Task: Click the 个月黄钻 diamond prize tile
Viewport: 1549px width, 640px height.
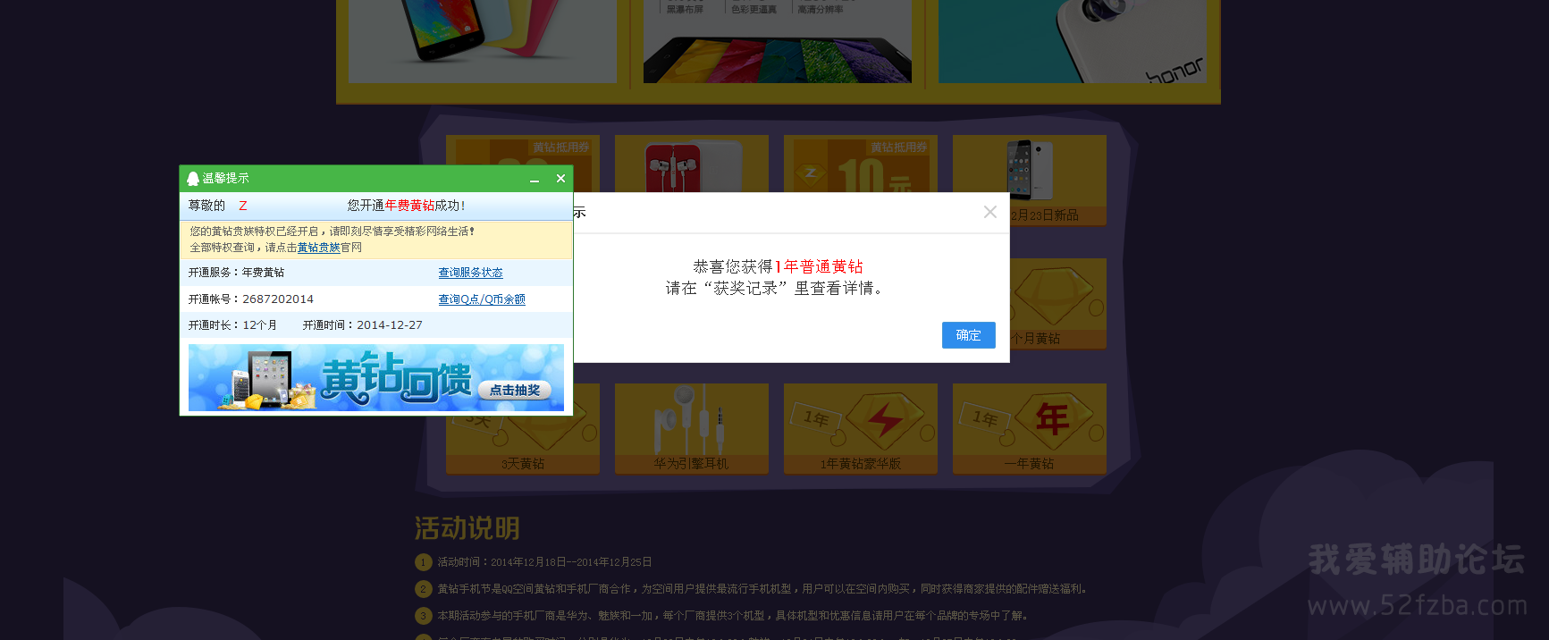Action: (1058, 304)
